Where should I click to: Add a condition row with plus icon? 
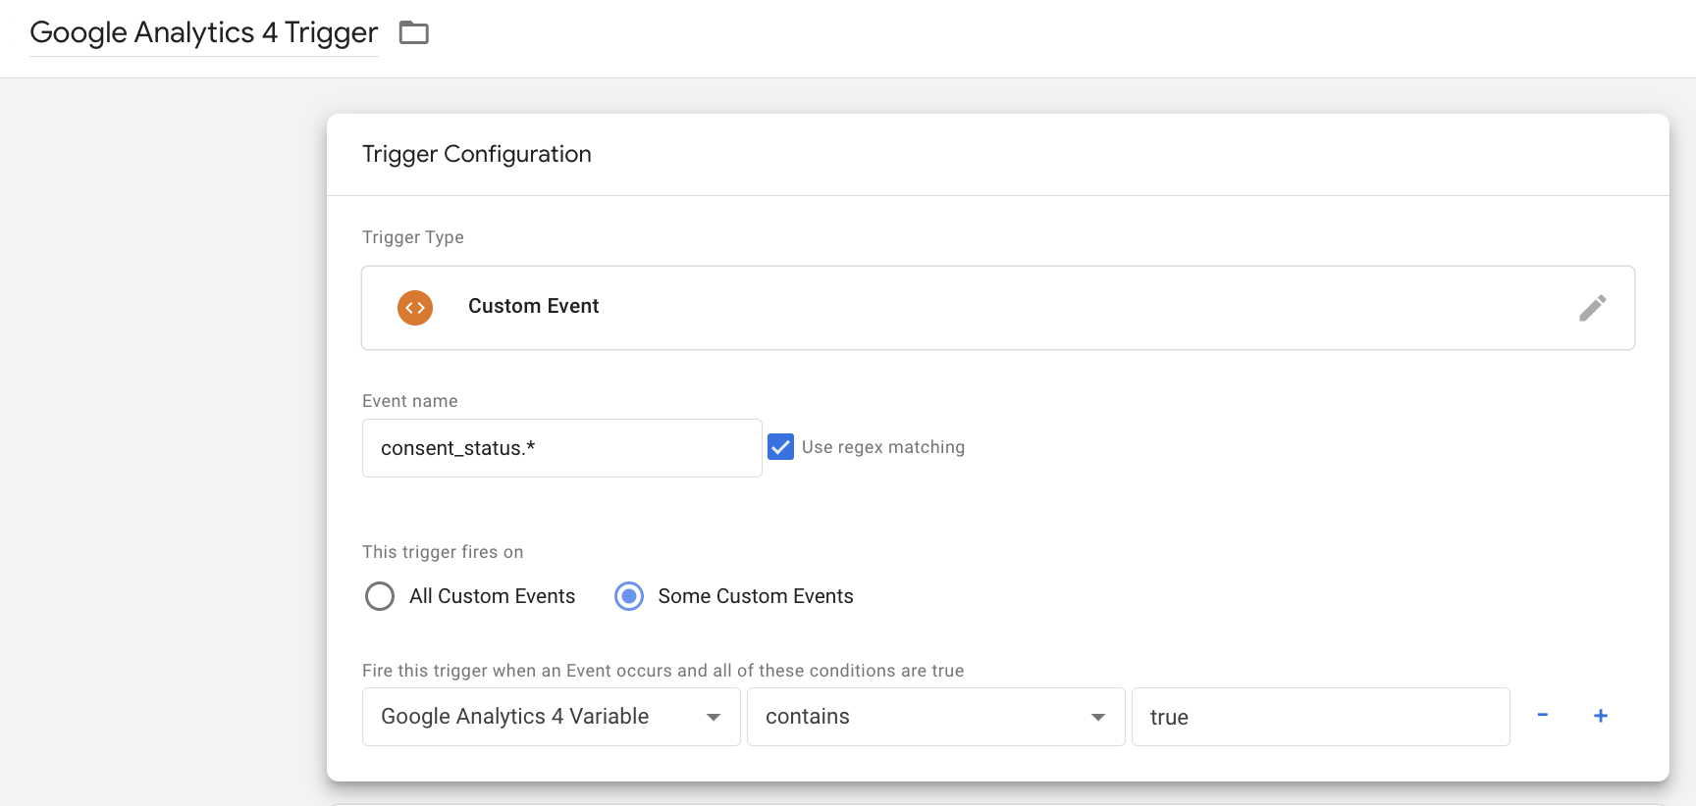(1600, 716)
